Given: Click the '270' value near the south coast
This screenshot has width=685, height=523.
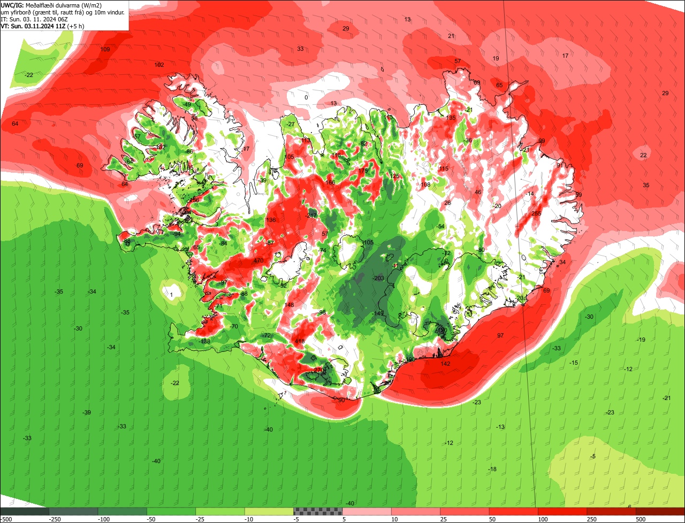Looking at the screenshot, I should [x=318, y=370].
